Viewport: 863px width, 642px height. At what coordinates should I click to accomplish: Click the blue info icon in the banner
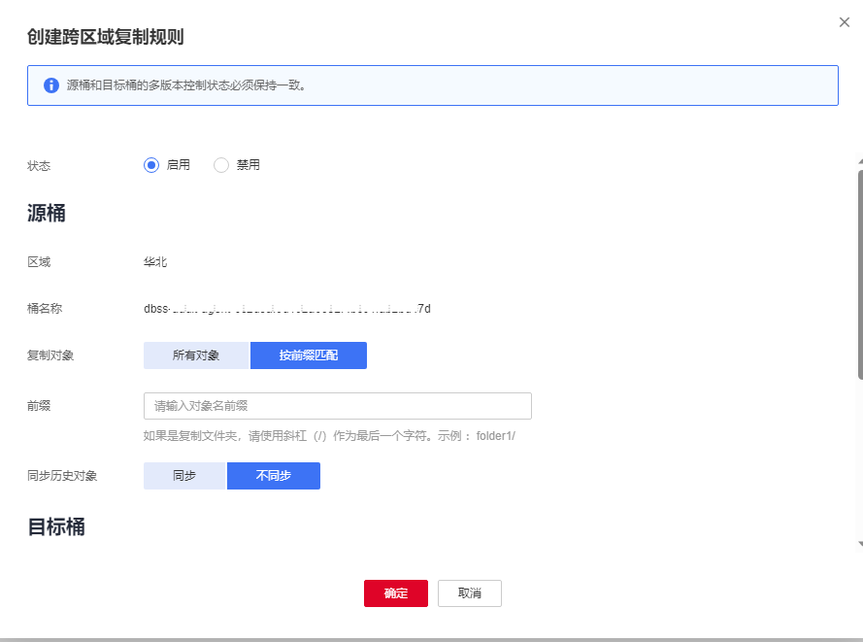pyautogui.click(x=51, y=85)
